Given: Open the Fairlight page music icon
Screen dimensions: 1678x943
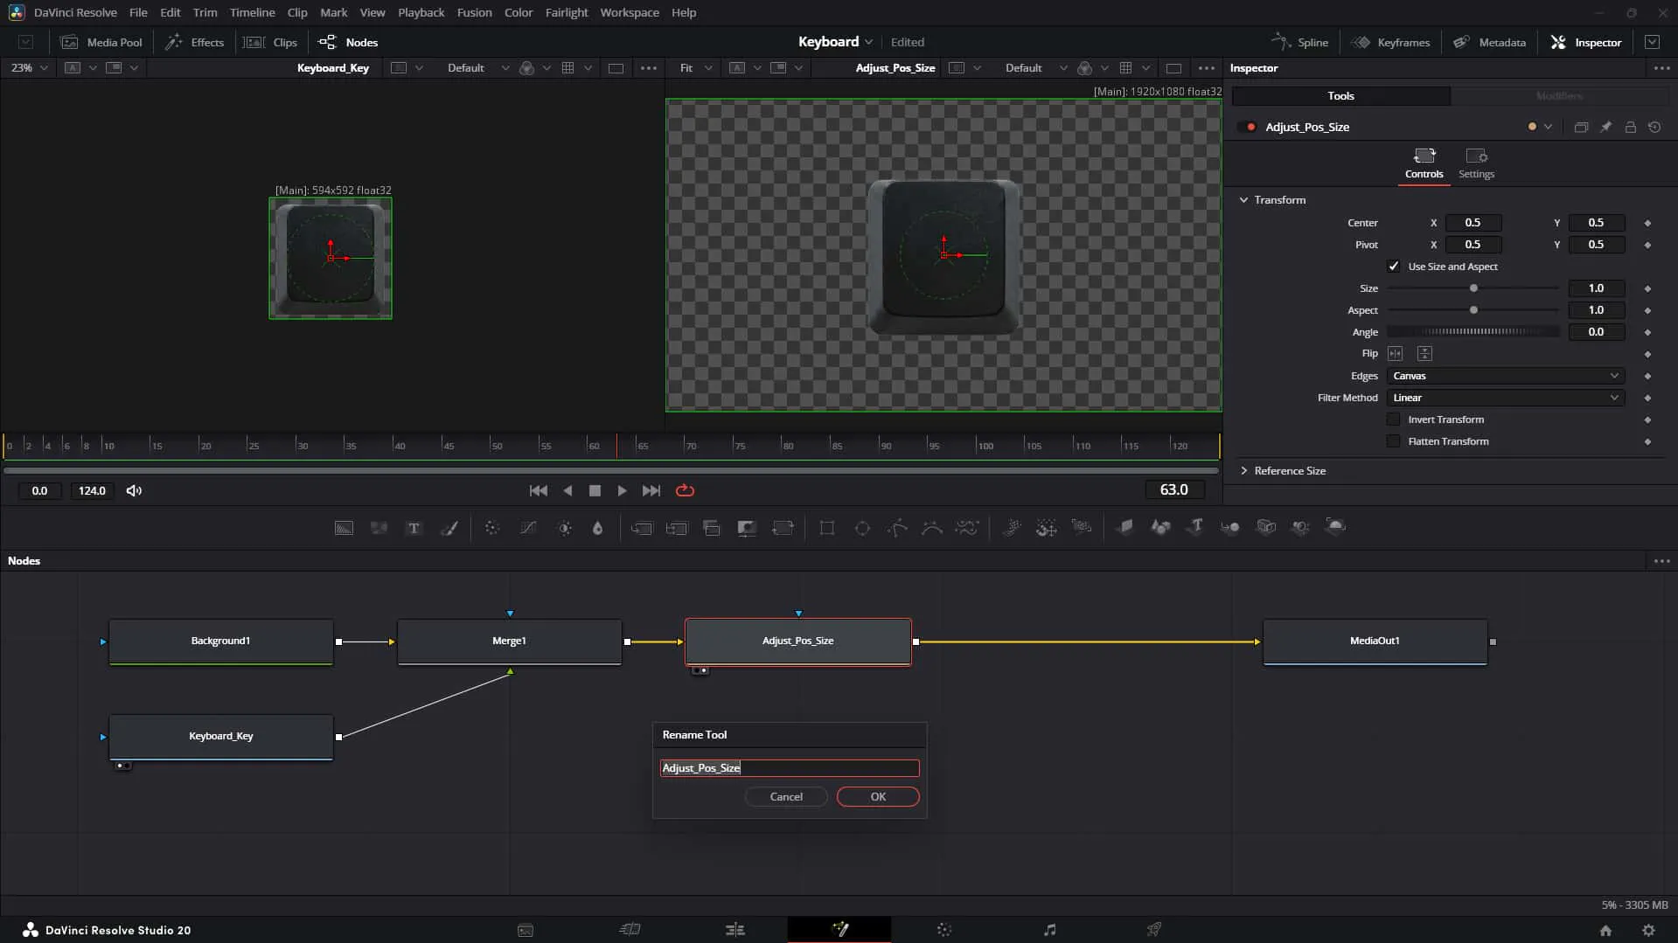Looking at the screenshot, I should coord(1049,929).
